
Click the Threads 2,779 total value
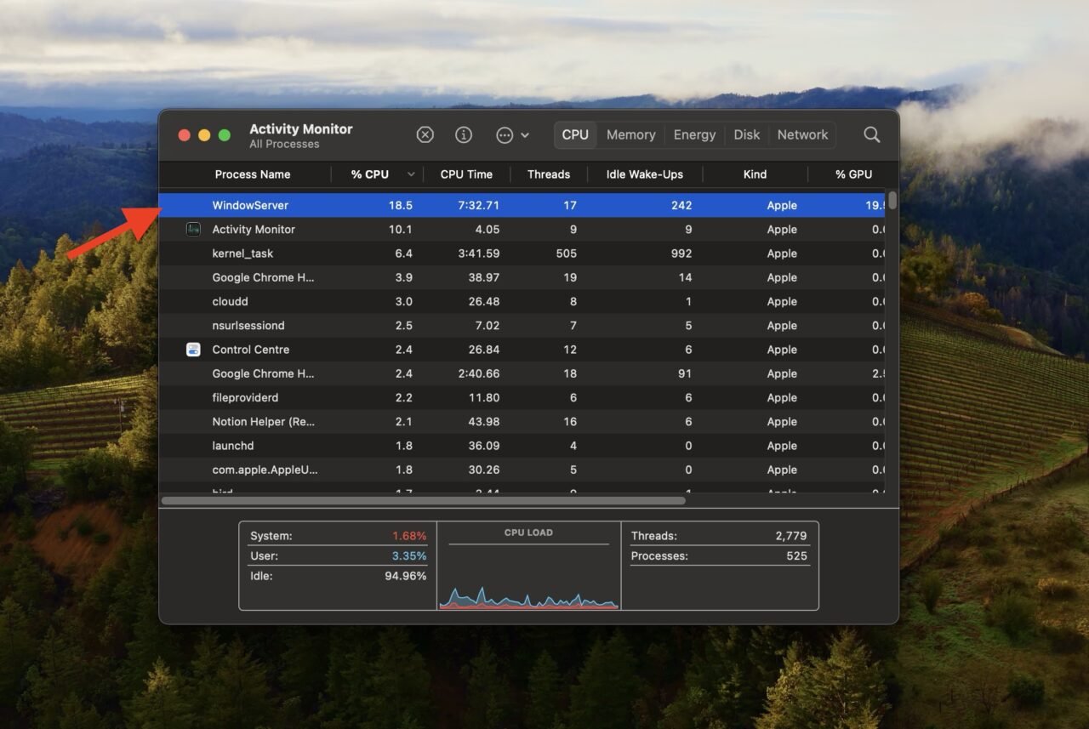(x=791, y=536)
